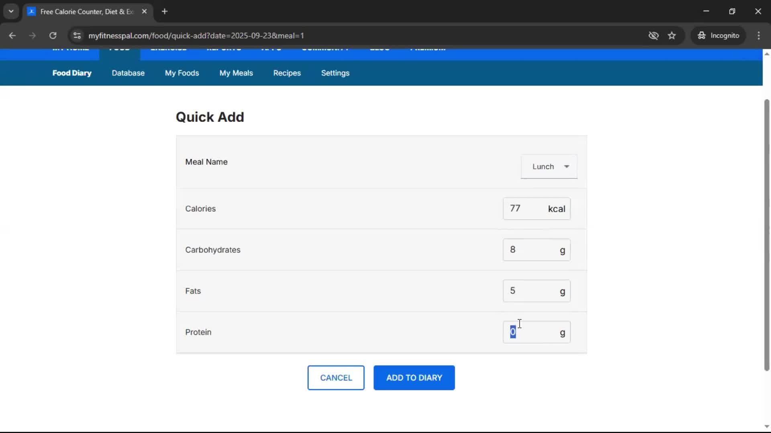Click the page vertical scrollbar thumb
Image resolution: width=771 pixels, height=433 pixels.
(767, 235)
